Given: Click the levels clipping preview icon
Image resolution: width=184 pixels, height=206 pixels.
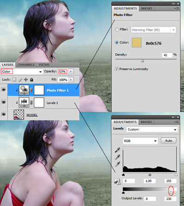Looking at the screenshot, I should (117, 181).
